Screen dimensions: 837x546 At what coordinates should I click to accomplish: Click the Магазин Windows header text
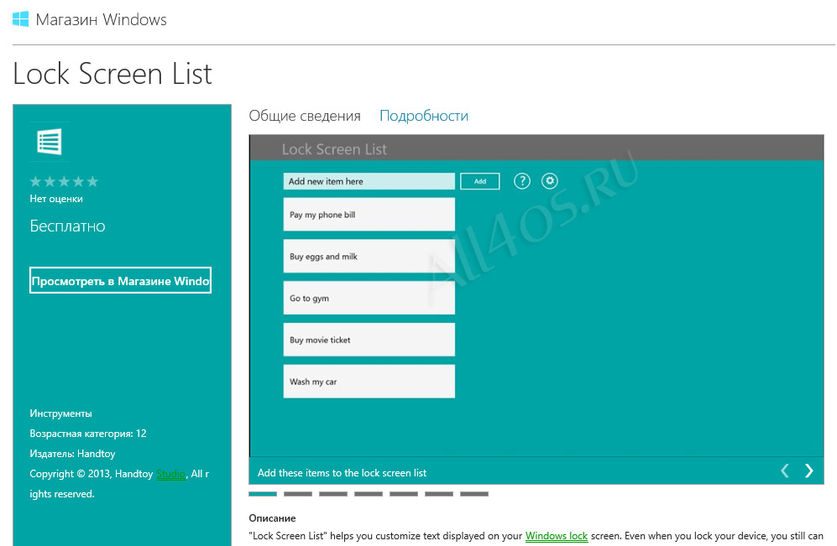pyautogui.click(x=102, y=20)
